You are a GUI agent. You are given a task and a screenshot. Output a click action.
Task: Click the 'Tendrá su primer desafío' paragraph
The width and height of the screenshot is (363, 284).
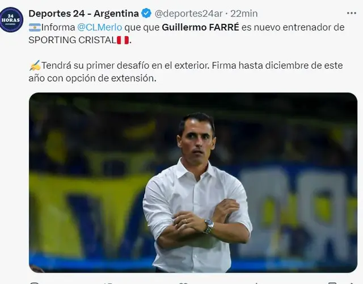185,72
